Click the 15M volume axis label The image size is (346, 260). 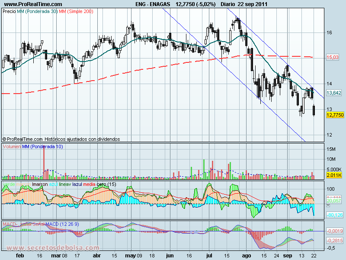coord(331,149)
